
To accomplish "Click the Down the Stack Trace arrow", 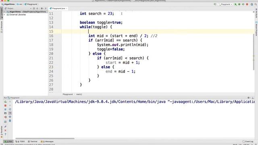I will pos(10,106).
